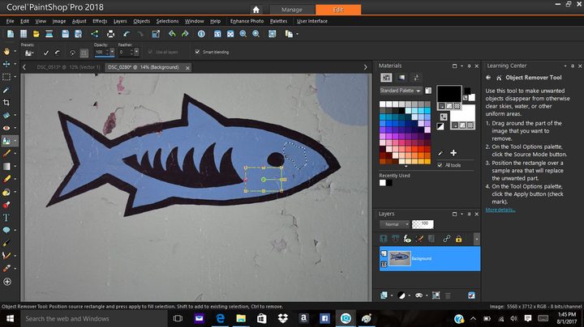The width and height of the screenshot is (584, 327).
Task: Click the Source Mode rectangle button
Action: tap(84, 53)
